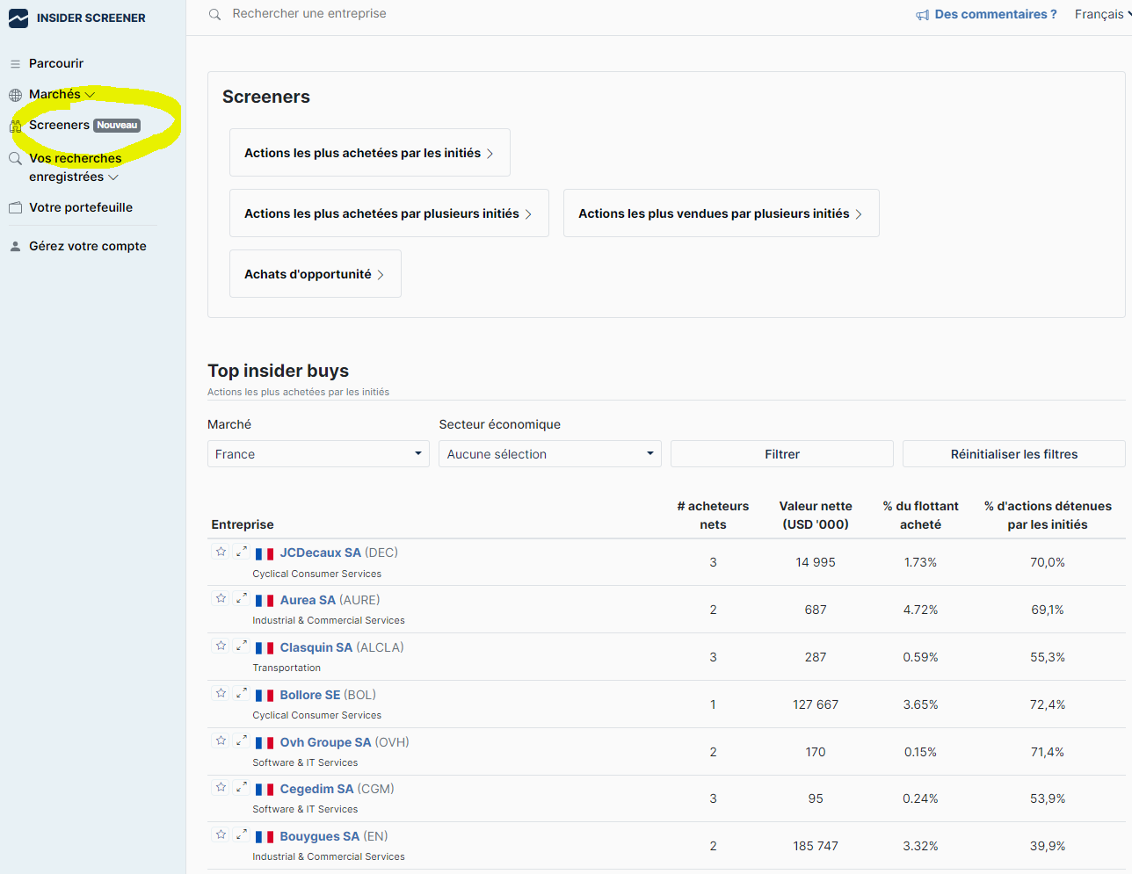The image size is (1132, 874).
Task: Click the 71,4% insider holding for Ovh Groupe
Action: click(1048, 752)
